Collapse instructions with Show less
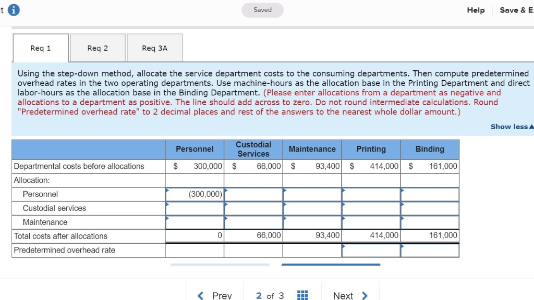 tap(512, 127)
